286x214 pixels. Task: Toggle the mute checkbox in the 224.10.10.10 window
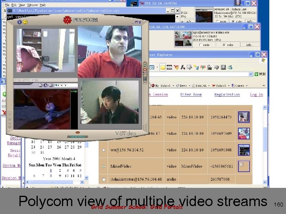pyautogui.click(x=217, y=21)
